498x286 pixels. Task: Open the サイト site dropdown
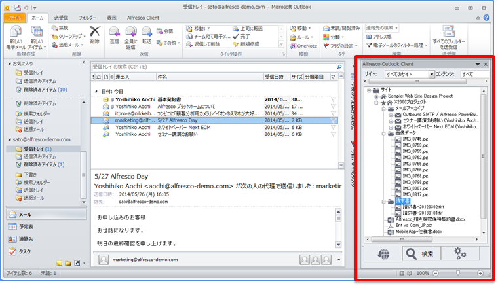[x=432, y=74]
